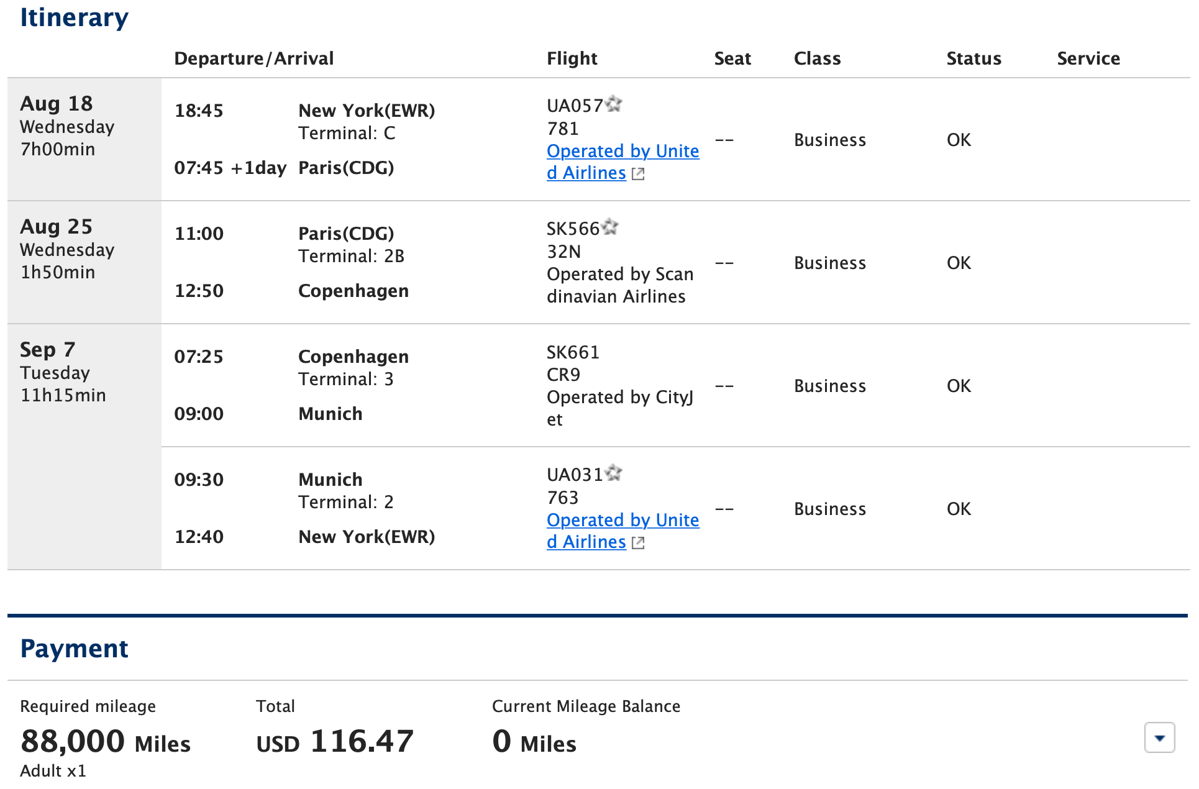1199x789 pixels.
Task: Click the external link icon after the UA057 link
Action: [x=638, y=175]
